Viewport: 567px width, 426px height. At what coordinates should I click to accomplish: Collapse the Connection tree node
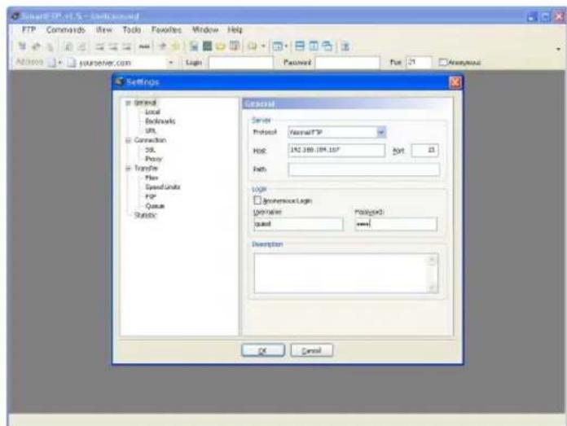(x=128, y=140)
